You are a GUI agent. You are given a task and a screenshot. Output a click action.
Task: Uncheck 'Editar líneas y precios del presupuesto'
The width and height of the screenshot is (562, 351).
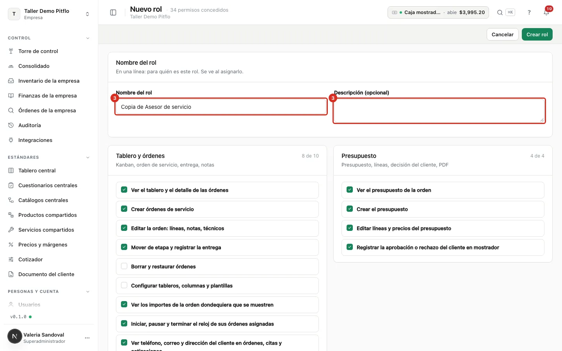350,228
